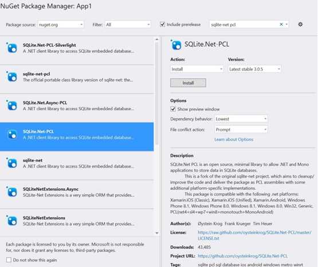Click SQLite.Net-PCL-Silverlight package icon
Image resolution: width=318 pixels, height=267 pixels.
12,48
